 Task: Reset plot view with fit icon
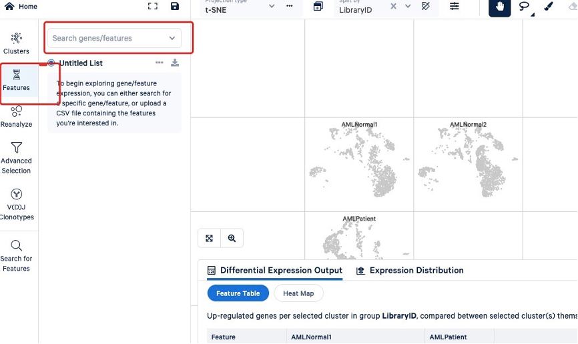[x=210, y=238]
